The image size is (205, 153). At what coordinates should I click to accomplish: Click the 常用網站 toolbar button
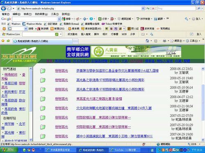coord(163,29)
